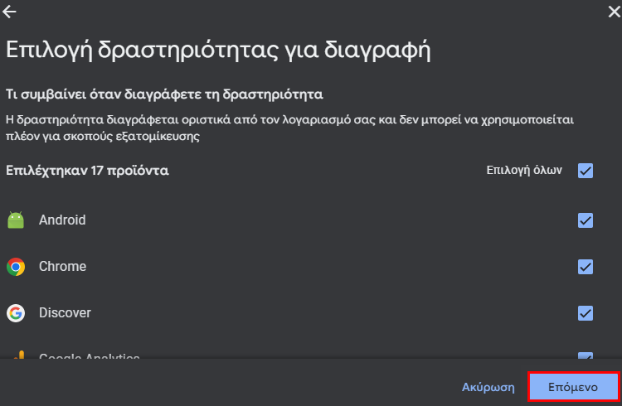This screenshot has width=622, height=406.
Task: Select the Discover row label
Action: (65, 313)
